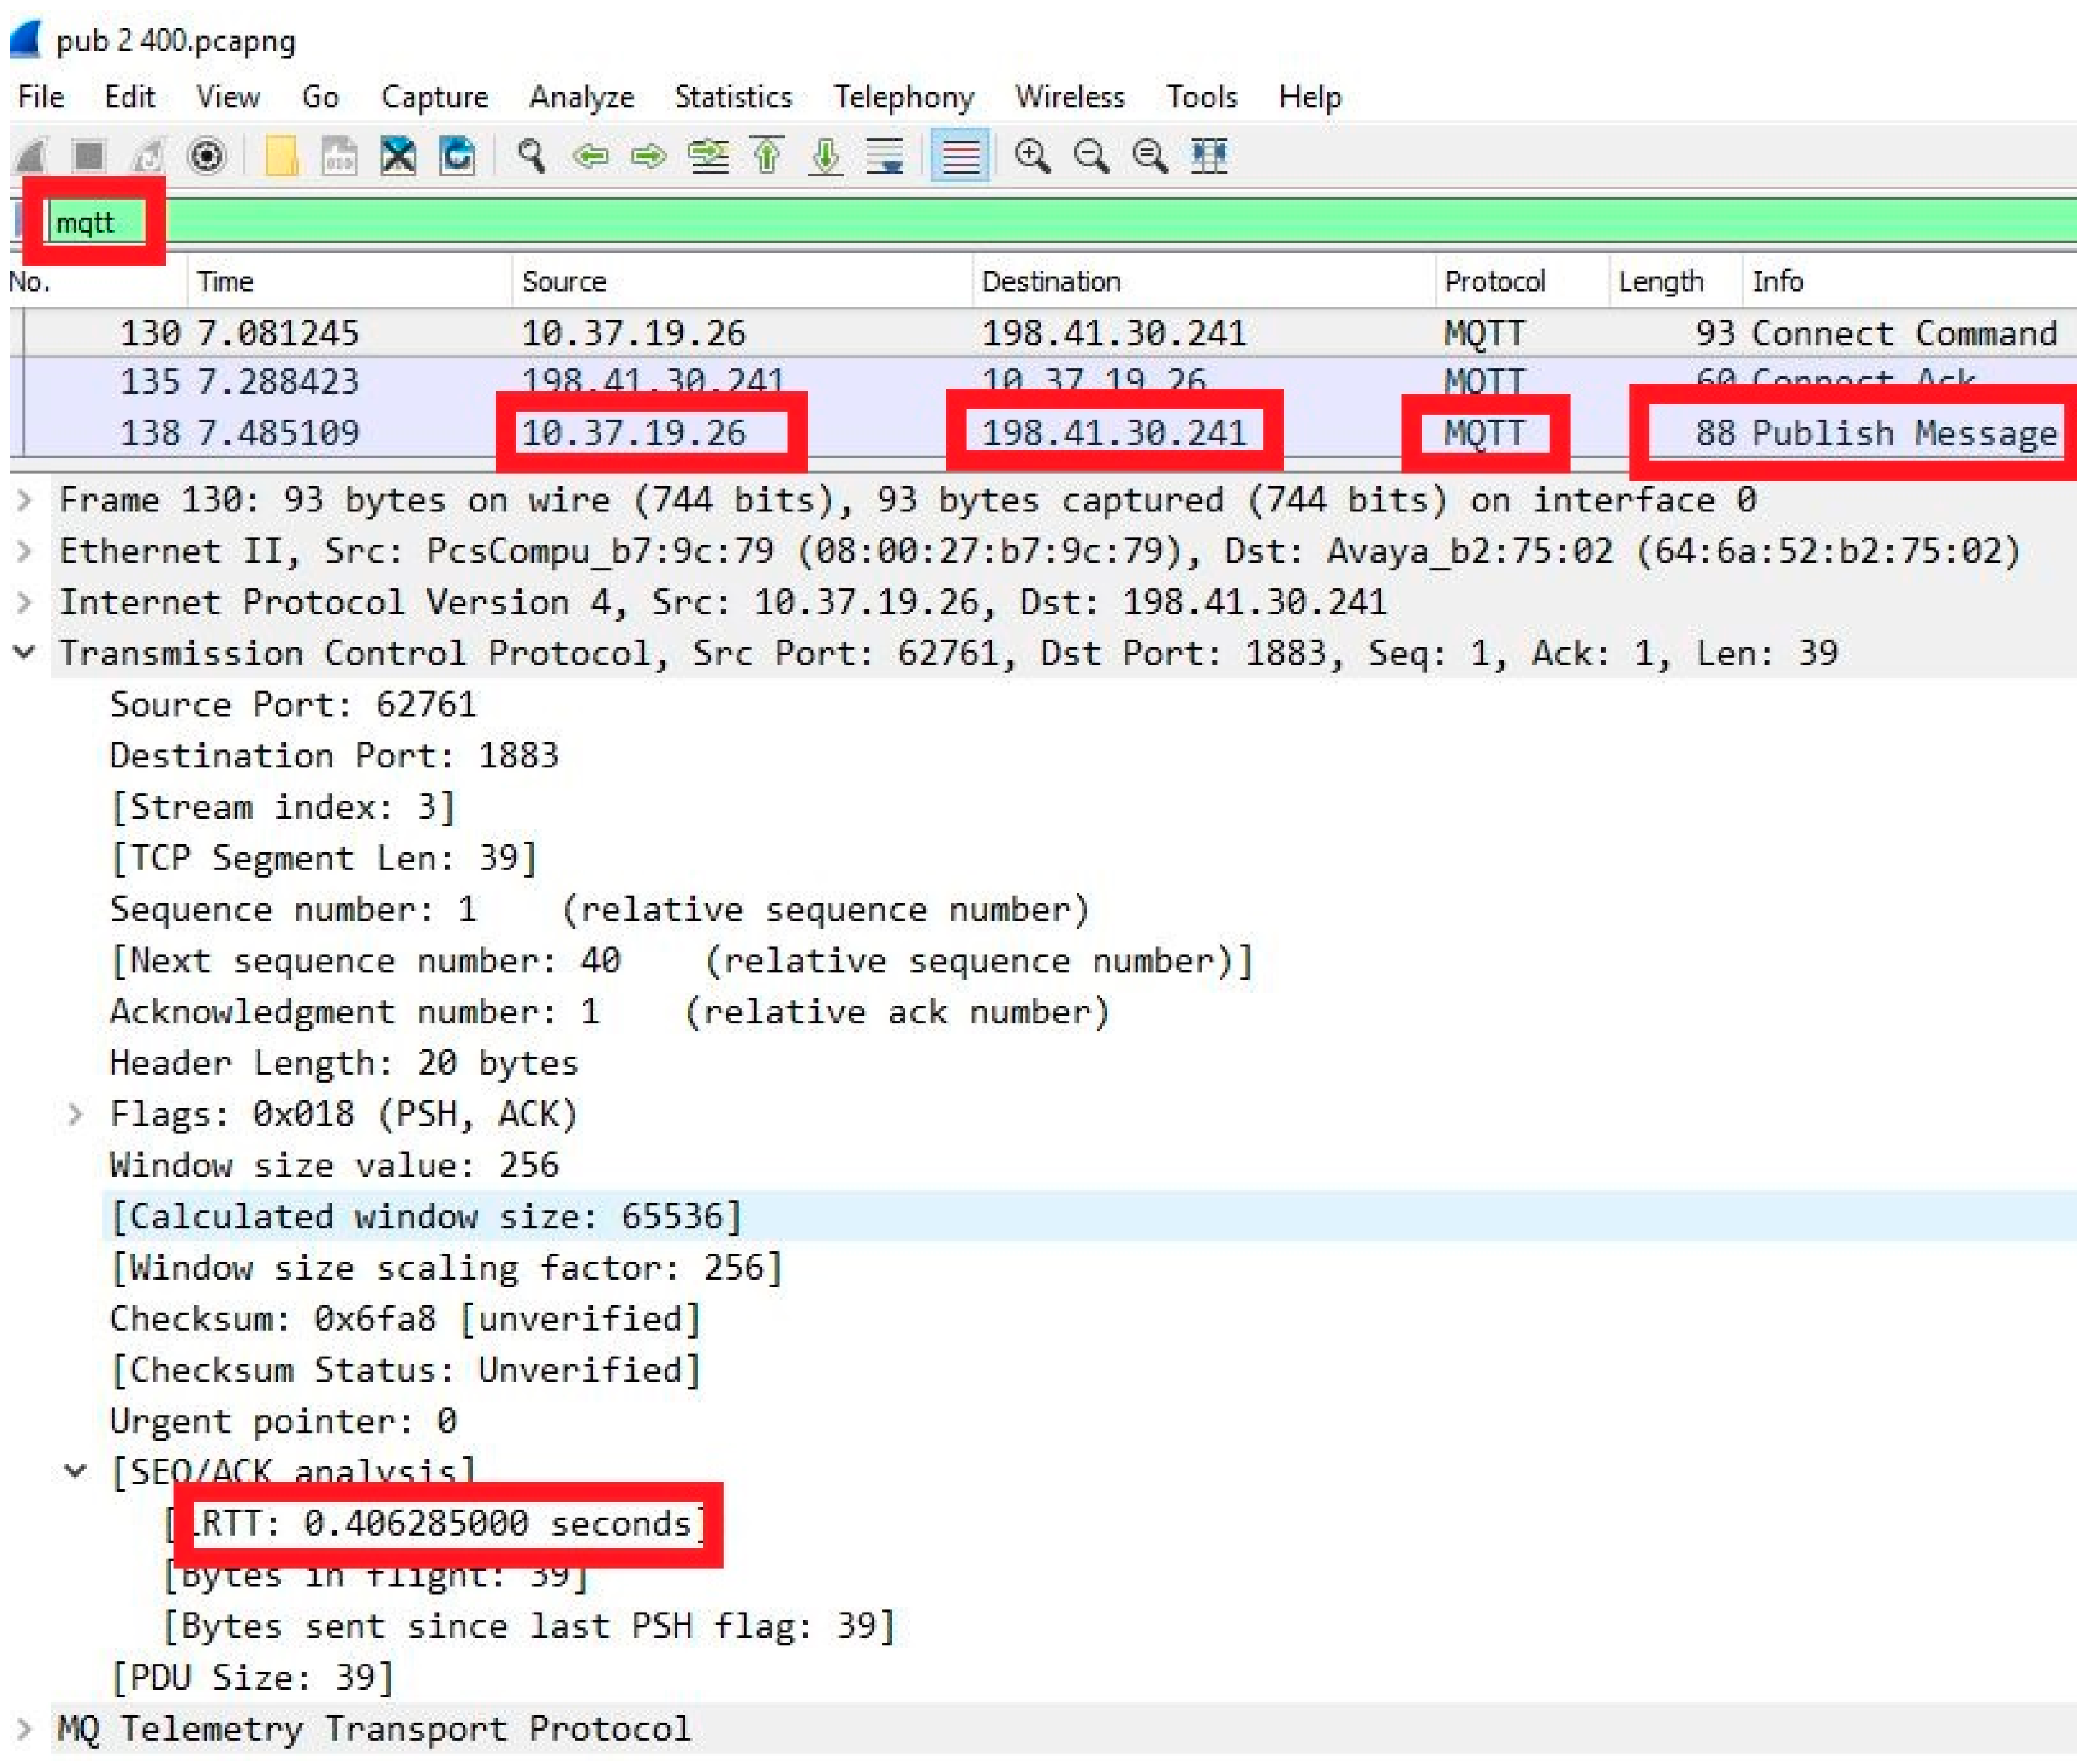Open a capture file via folder icon
The image size is (2087, 1764).
(281, 156)
